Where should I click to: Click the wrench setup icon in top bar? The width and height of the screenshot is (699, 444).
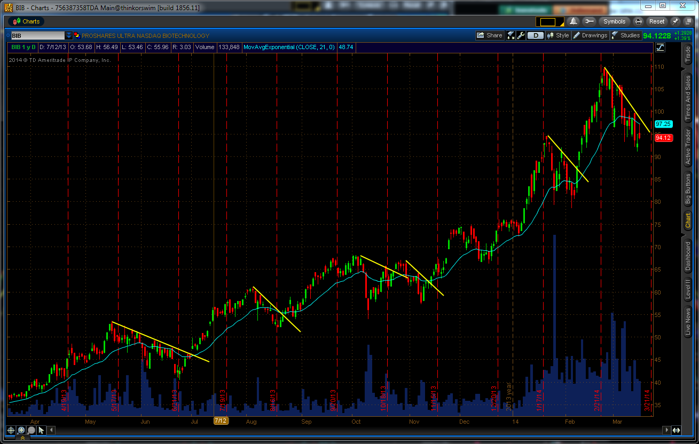click(x=589, y=21)
